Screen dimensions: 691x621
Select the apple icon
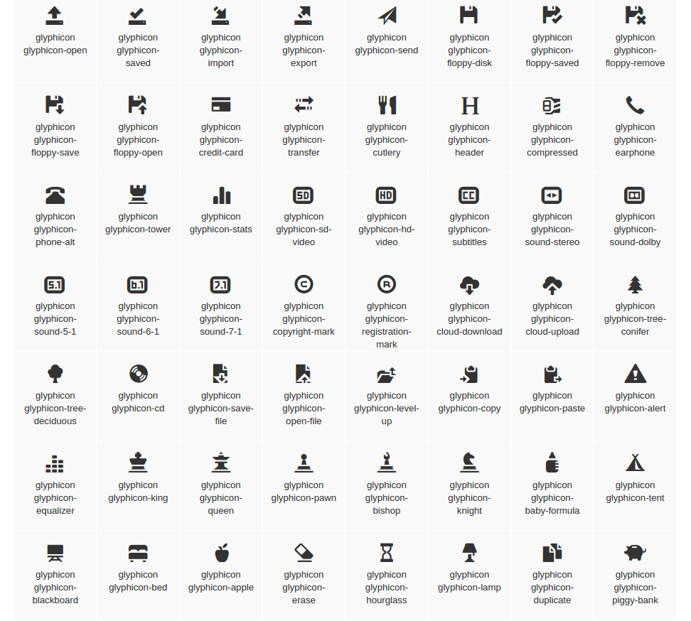pos(221,553)
